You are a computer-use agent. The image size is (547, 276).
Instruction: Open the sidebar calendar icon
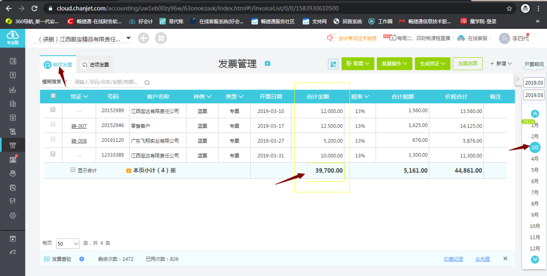click(13, 117)
